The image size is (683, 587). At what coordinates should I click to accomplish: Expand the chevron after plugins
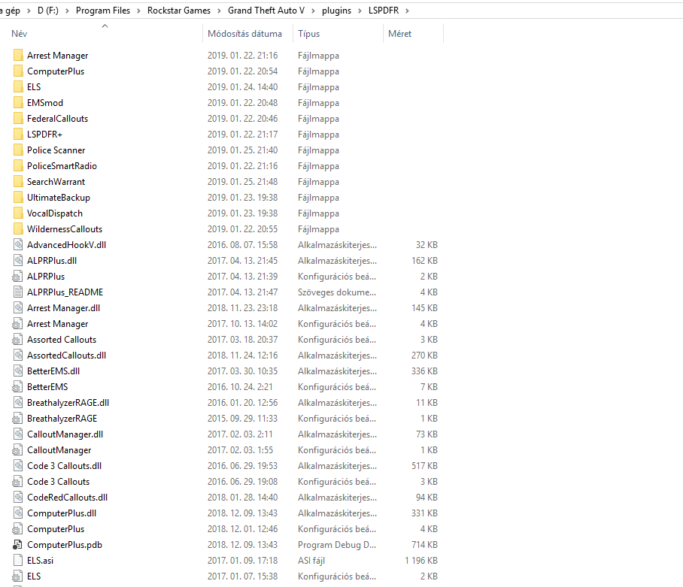point(360,11)
